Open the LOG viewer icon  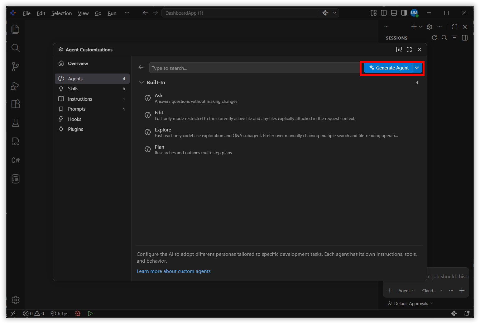pos(15,141)
